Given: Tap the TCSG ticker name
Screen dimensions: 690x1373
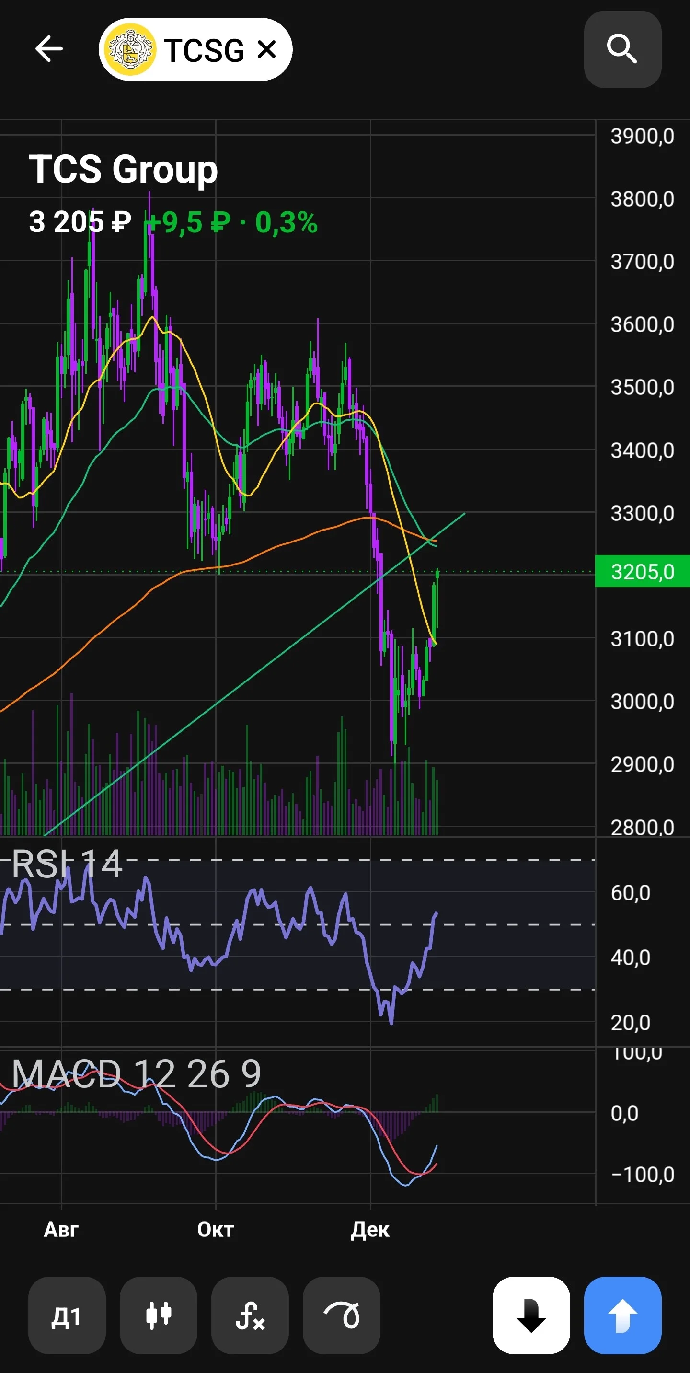Looking at the screenshot, I should point(204,50).
